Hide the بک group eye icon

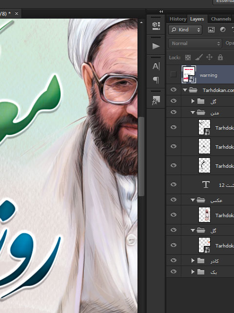tap(174, 271)
